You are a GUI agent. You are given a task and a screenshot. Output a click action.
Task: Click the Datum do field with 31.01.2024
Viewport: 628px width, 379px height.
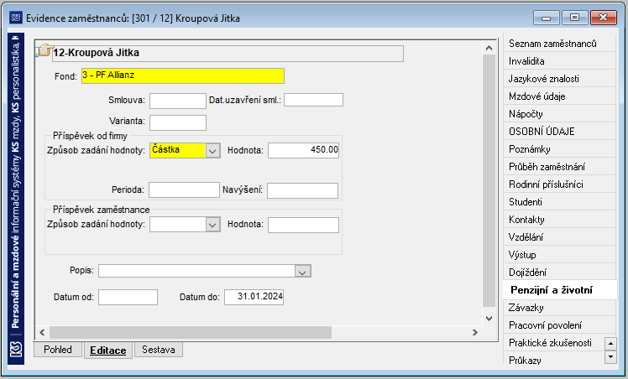coord(254,297)
